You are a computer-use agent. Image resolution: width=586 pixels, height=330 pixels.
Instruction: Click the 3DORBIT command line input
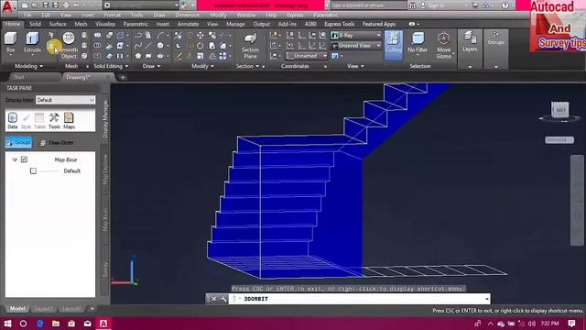pos(359,299)
